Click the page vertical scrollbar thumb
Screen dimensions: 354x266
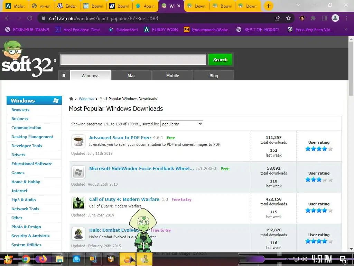tap(351, 68)
